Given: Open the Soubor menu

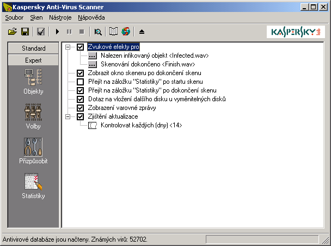Looking at the screenshot, I should point(14,17).
